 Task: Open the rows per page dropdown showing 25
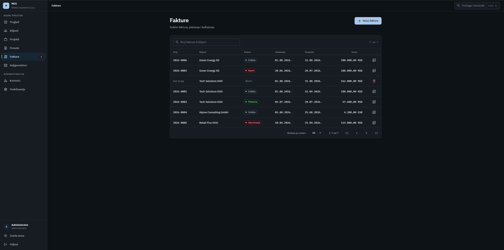coord(316,133)
